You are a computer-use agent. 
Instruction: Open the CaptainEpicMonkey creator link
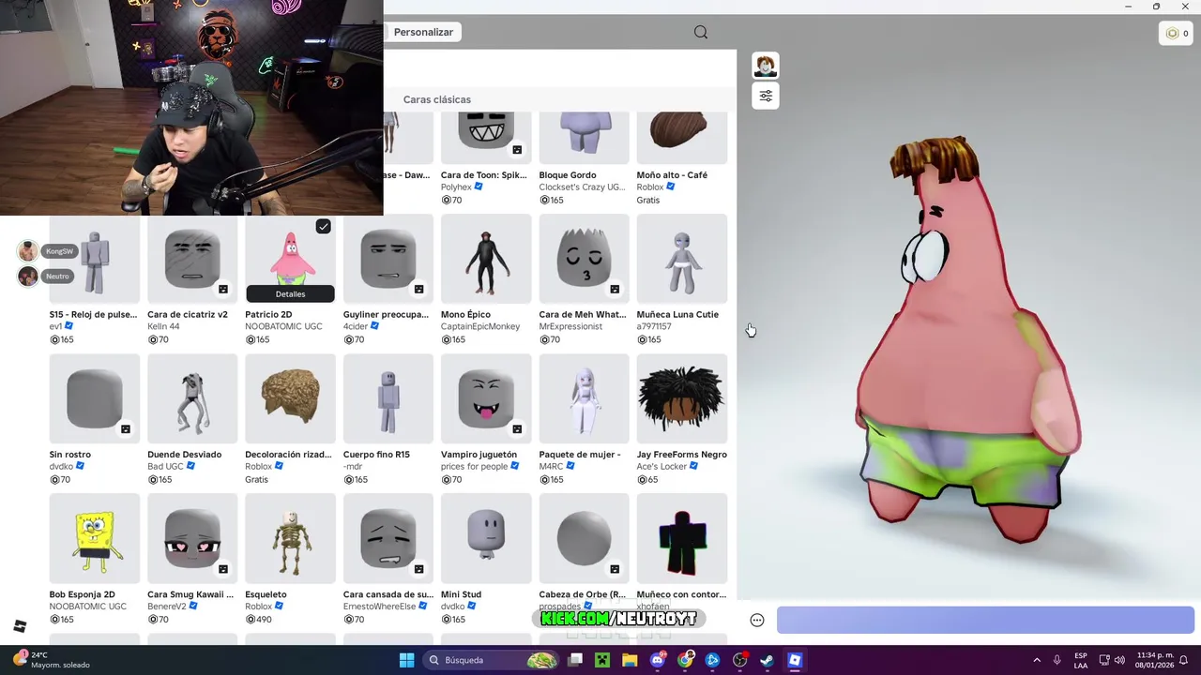point(480,326)
